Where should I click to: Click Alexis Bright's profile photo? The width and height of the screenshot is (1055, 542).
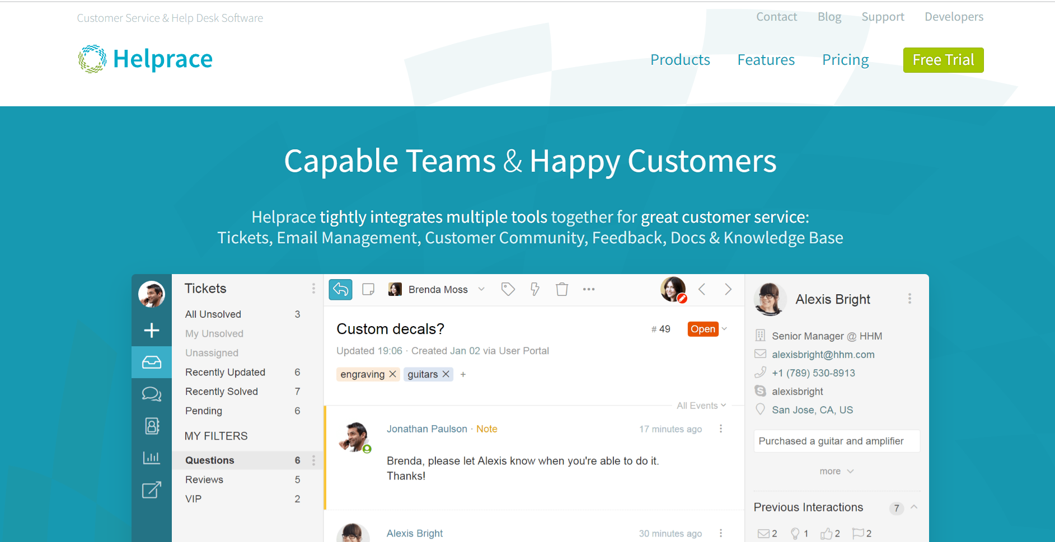pos(770,299)
